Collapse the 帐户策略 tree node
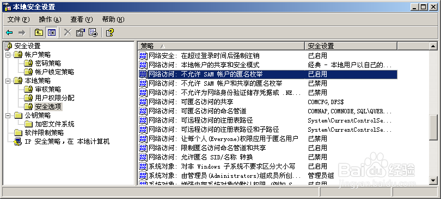Image resolution: width=441 pixels, height=199 pixels. [8, 54]
